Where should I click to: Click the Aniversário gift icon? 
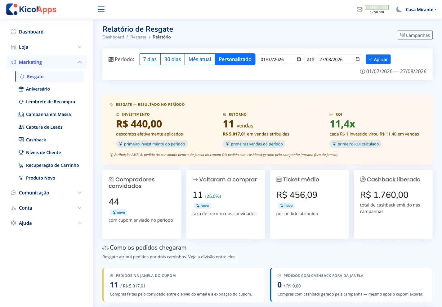pyautogui.click(x=21, y=89)
